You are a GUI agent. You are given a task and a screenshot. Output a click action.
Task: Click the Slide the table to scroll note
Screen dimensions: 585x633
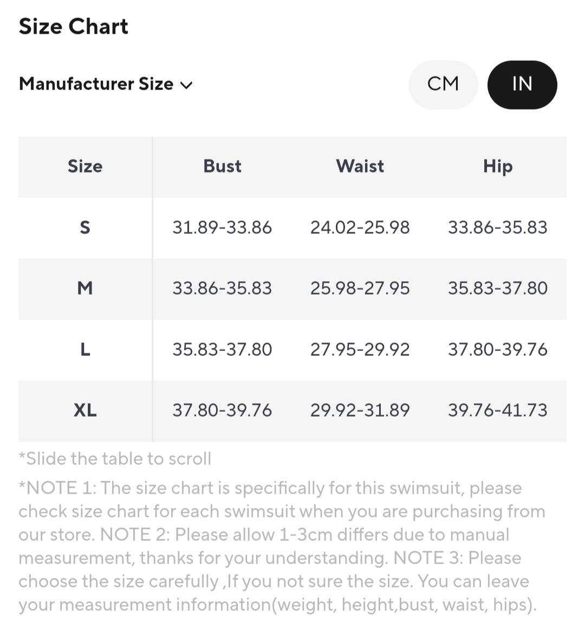115,459
